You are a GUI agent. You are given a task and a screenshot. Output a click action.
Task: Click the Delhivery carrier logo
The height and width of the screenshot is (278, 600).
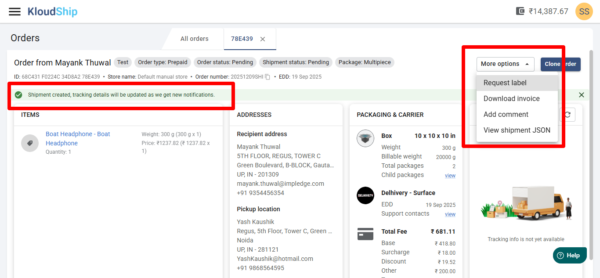click(x=365, y=195)
